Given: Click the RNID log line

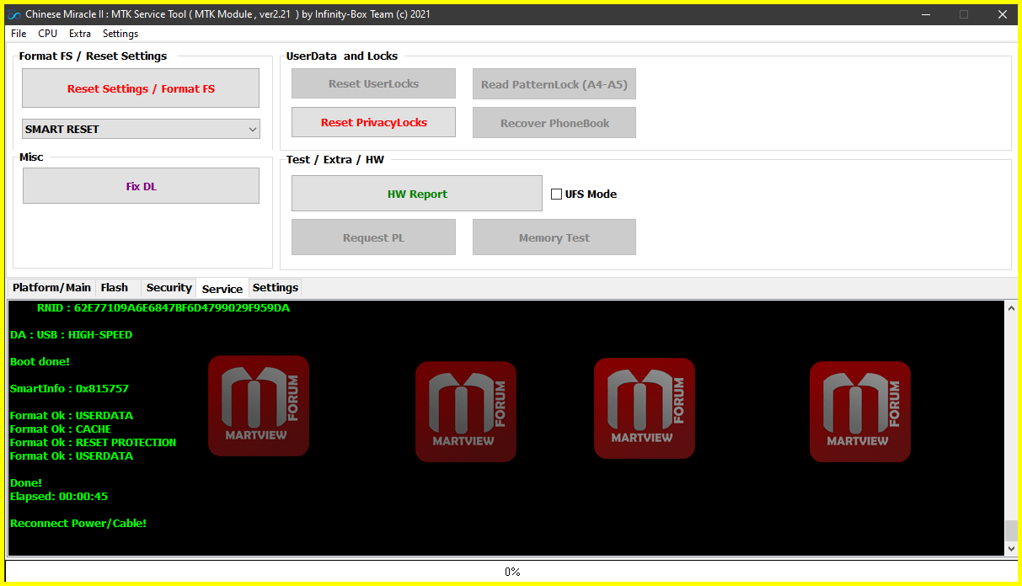Looking at the screenshot, I should point(163,308).
